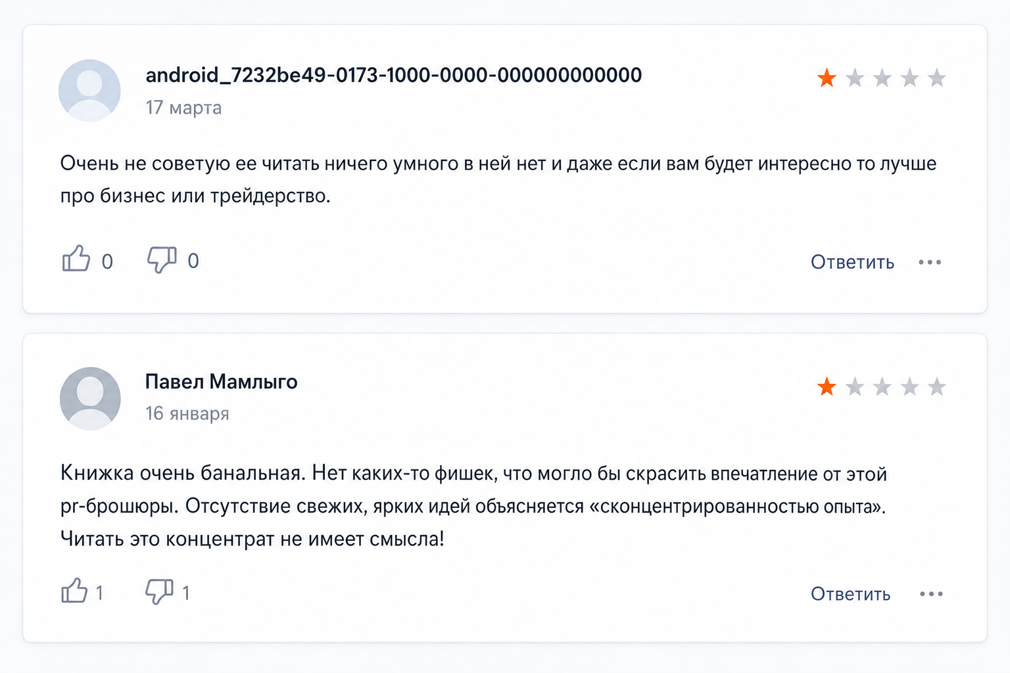The image size is (1010, 673).
Task: Click the 16 января date label
Action: click(x=187, y=413)
